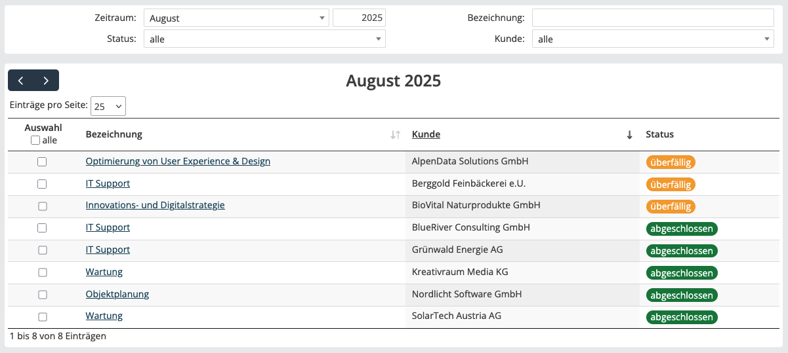Open the Zeitraum month dropdown

tap(236, 18)
